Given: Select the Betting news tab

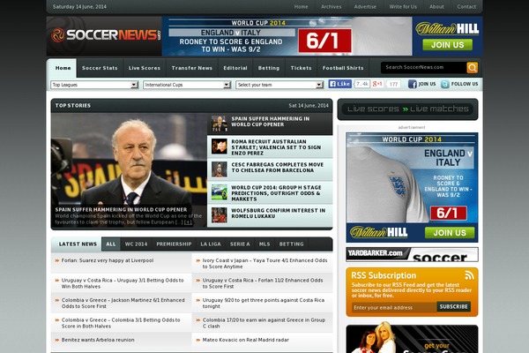Looking at the screenshot, I should coord(292,244).
